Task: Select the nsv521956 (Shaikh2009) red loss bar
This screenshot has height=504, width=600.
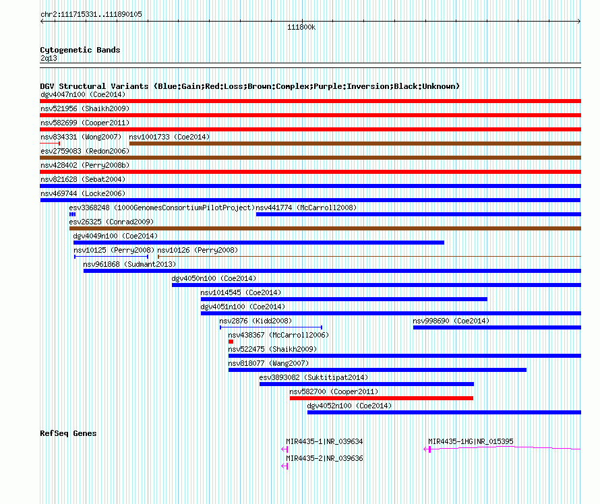Action: (310, 115)
